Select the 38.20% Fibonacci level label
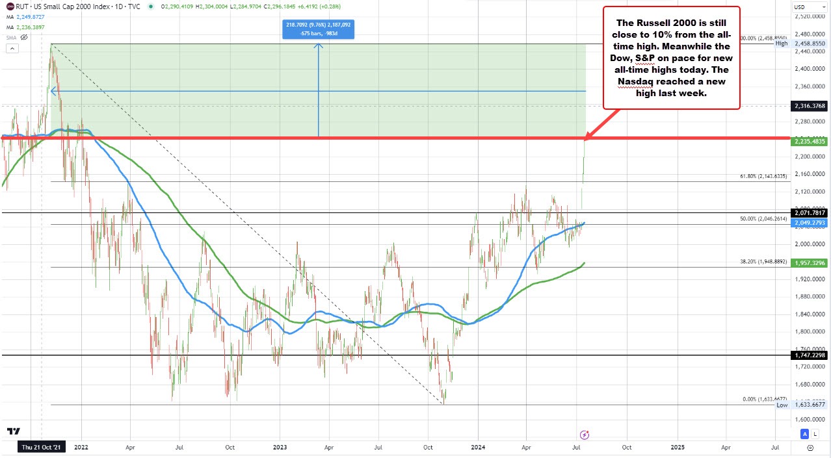831x458 pixels. [763, 262]
